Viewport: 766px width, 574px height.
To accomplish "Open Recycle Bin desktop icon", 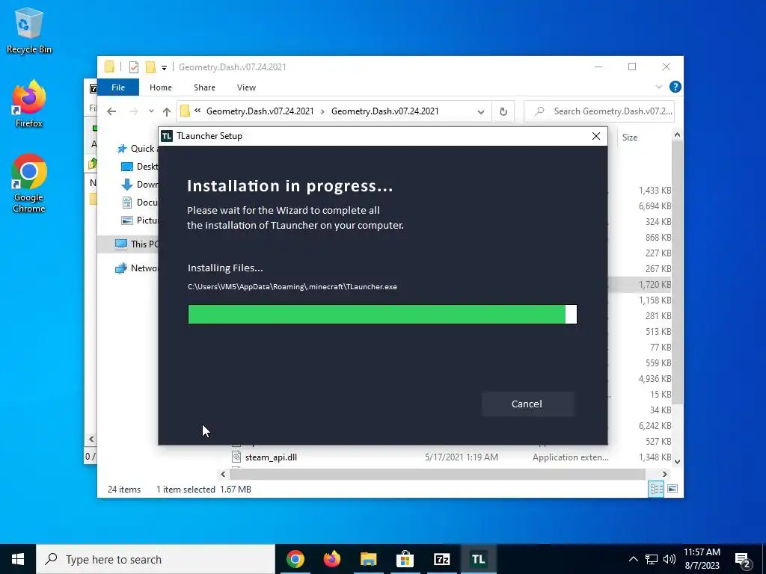I will click(29, 30).
